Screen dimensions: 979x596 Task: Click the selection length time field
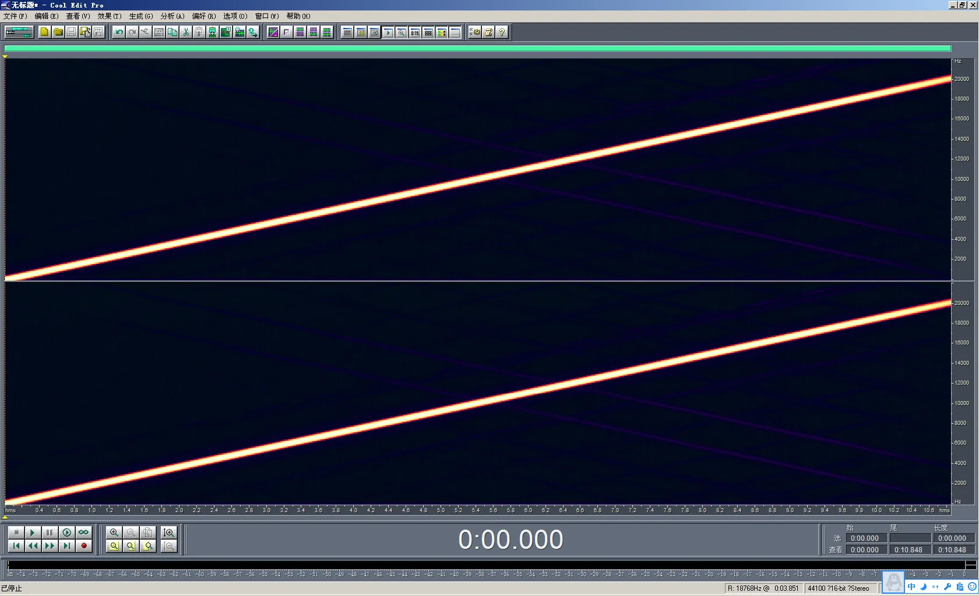954,538
